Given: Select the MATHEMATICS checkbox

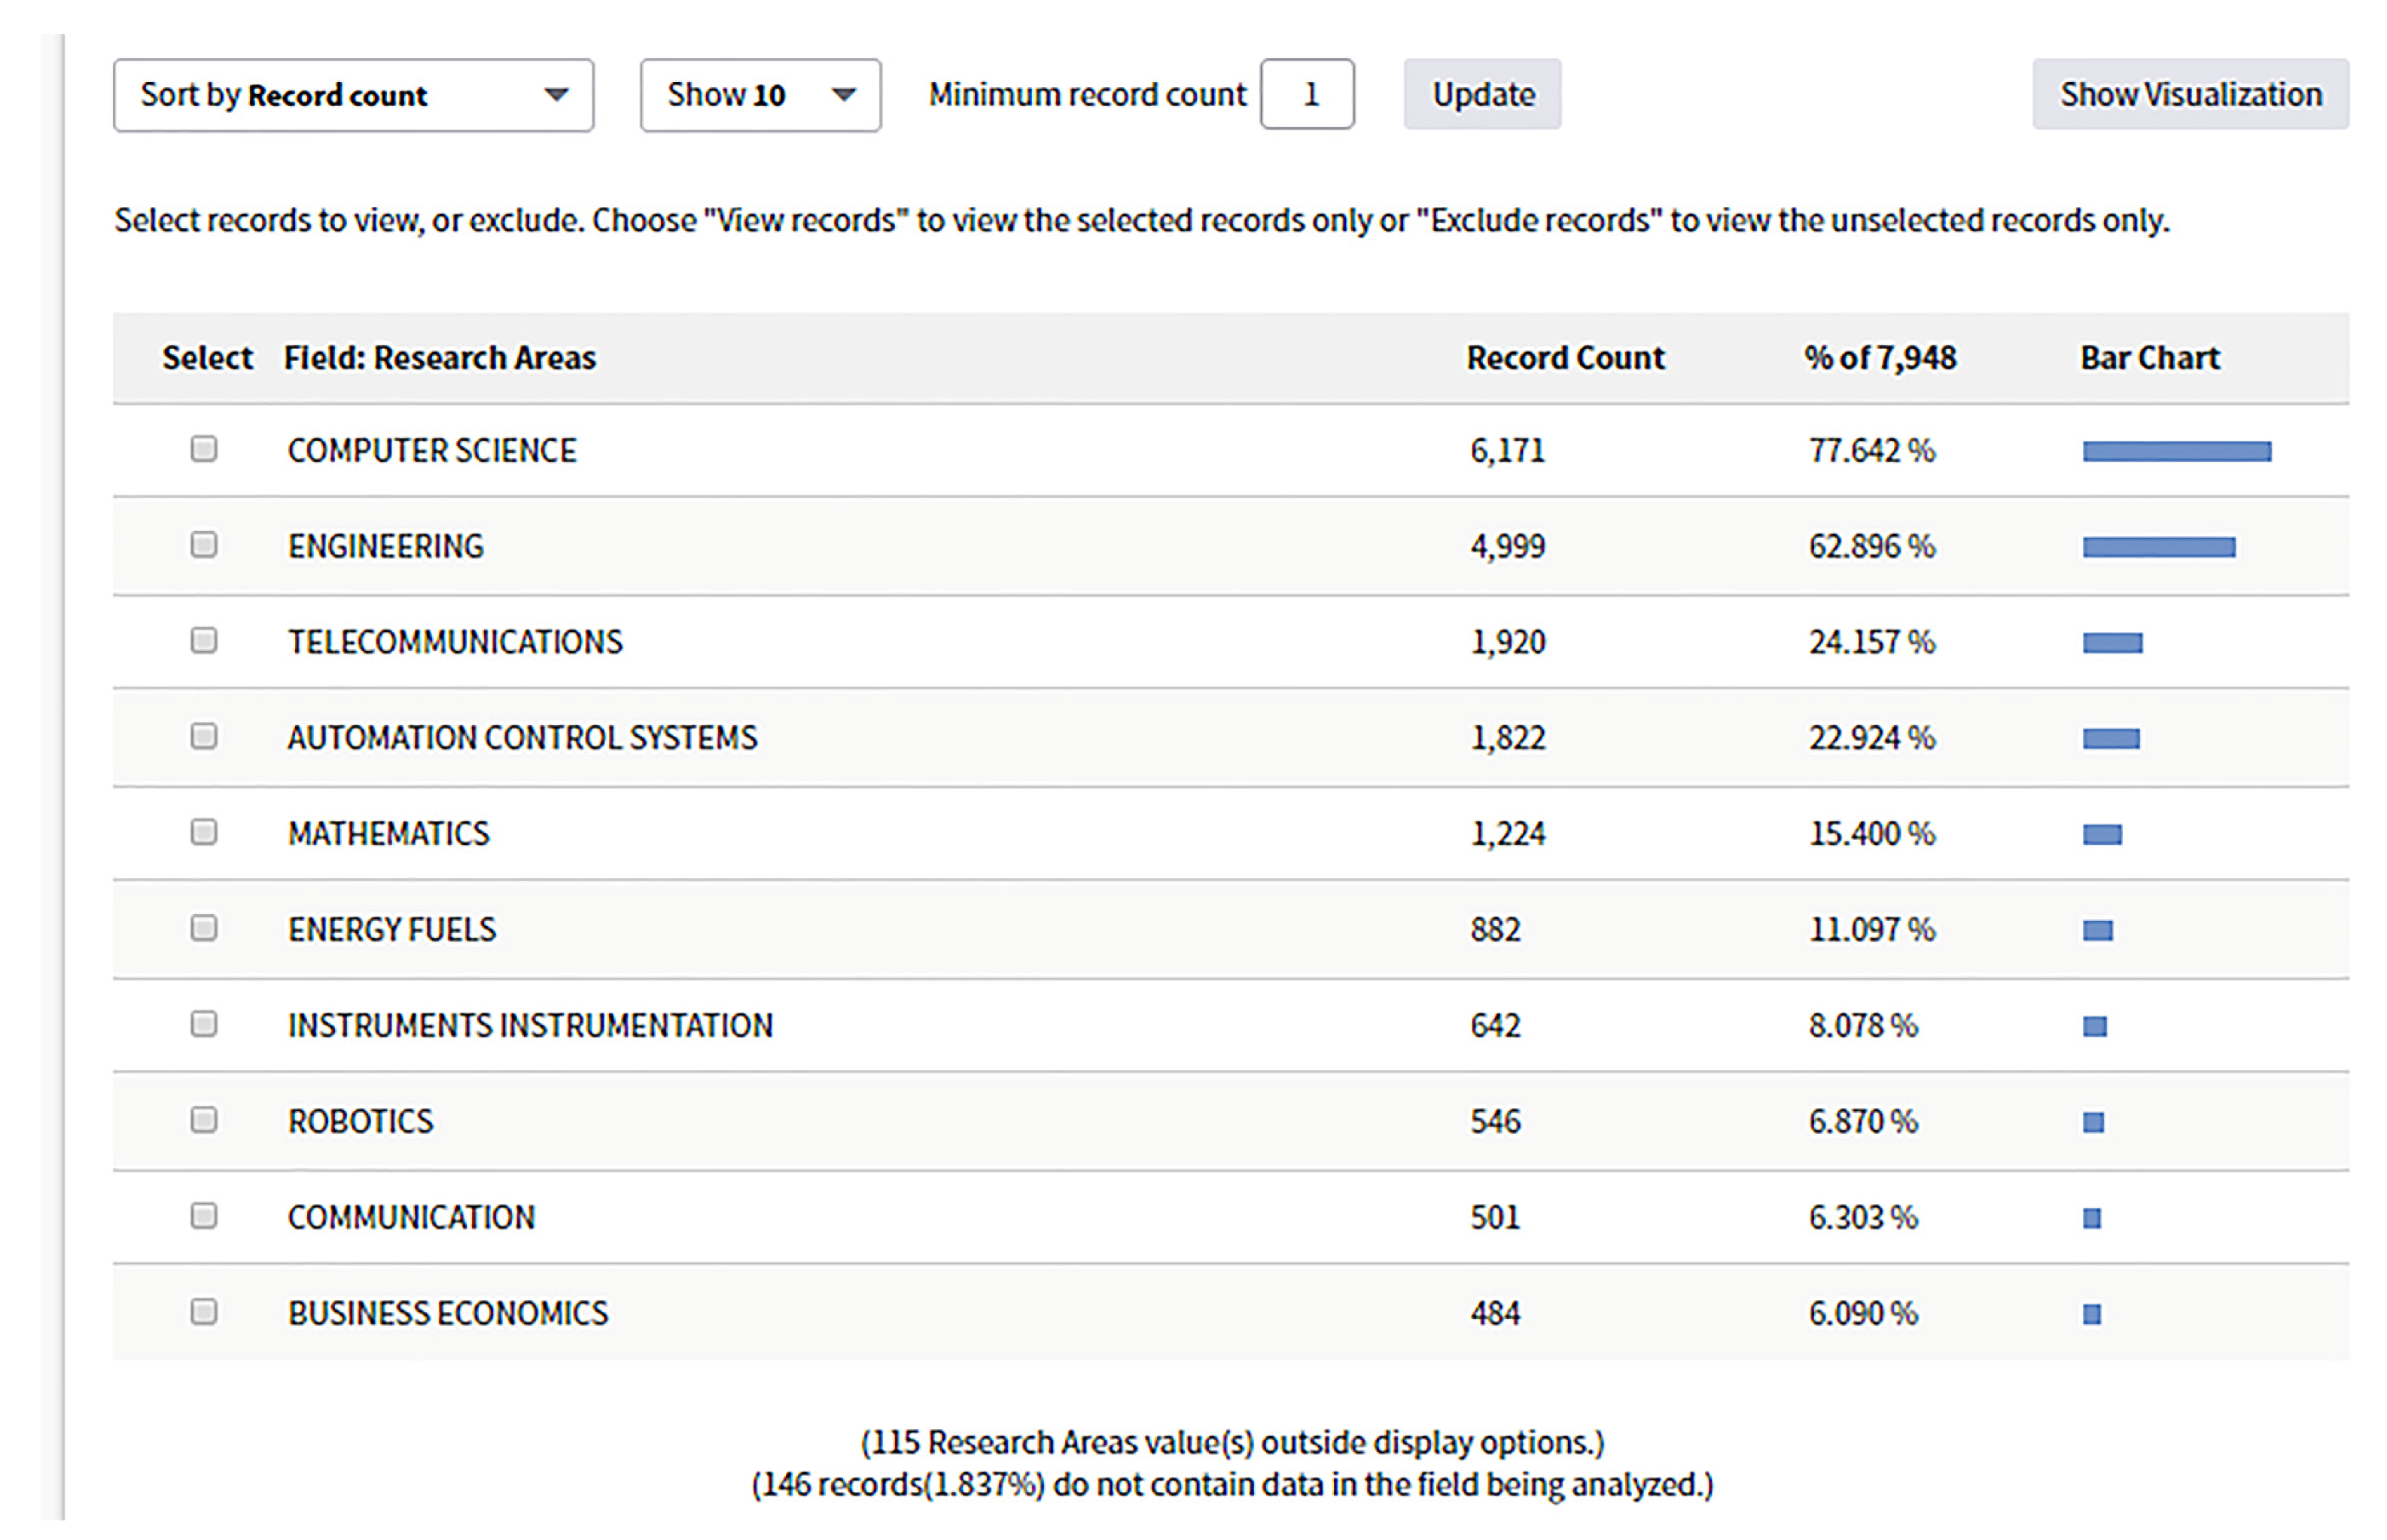Looking at the screenshot, I should coord(203,832).
